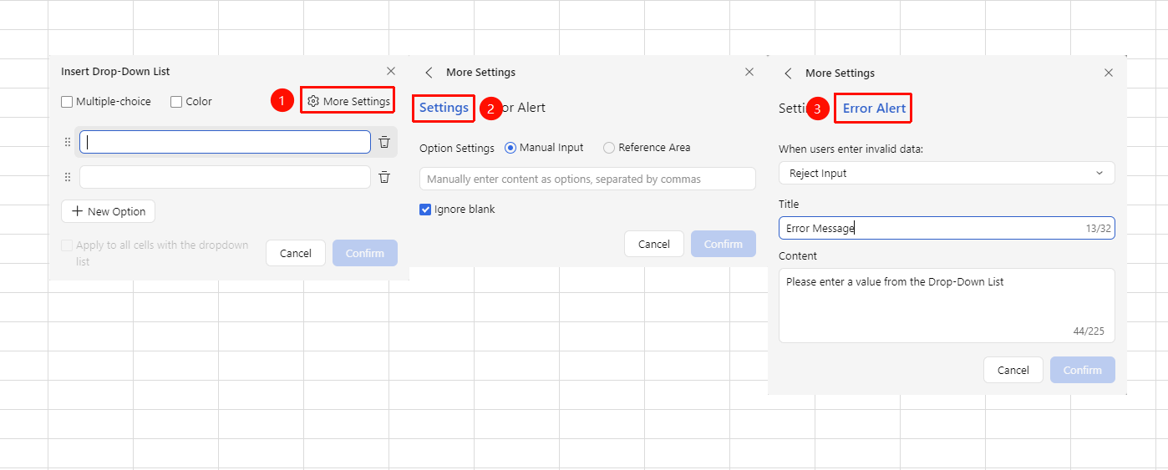
Task: Switch to the Settings tab
Action: (444, 108)
